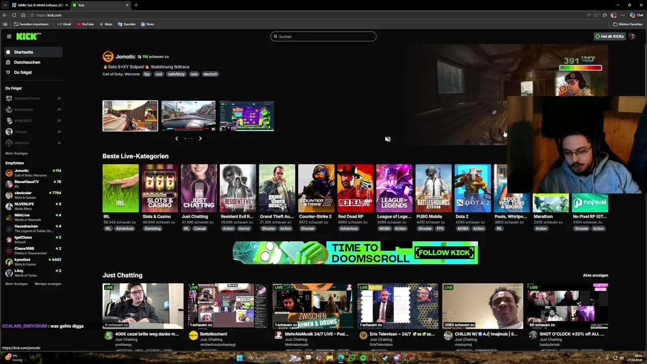This screenshot has height=364, width=647.
Task: Open the IRL category
Action: (120, 188)
